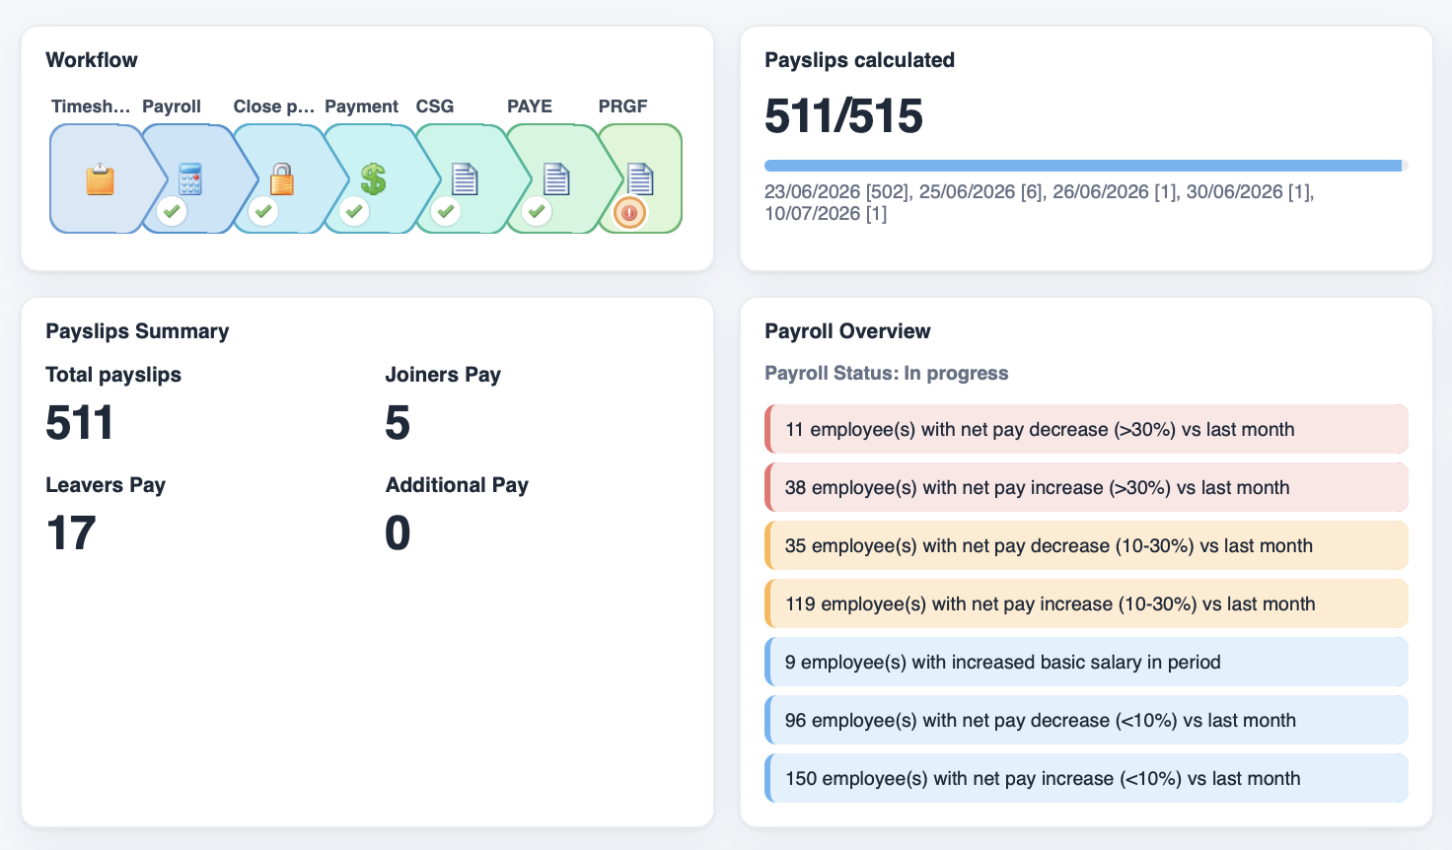Open 35 employees net pay decrease 10-30% alert

point(1086,545)
